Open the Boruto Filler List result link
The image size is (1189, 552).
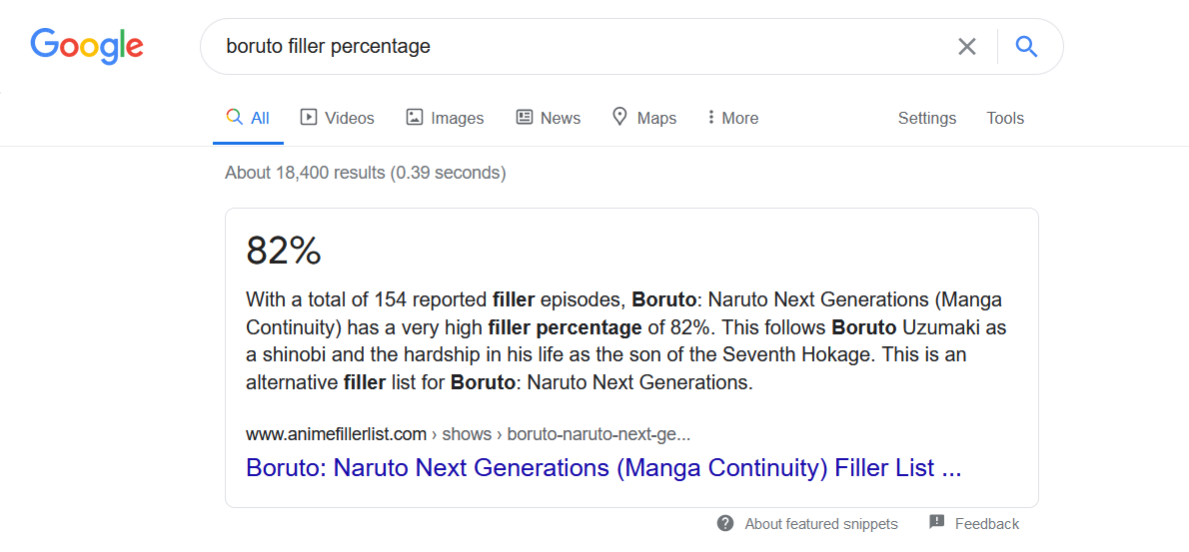pyautogui.click(x=603, y=468)
